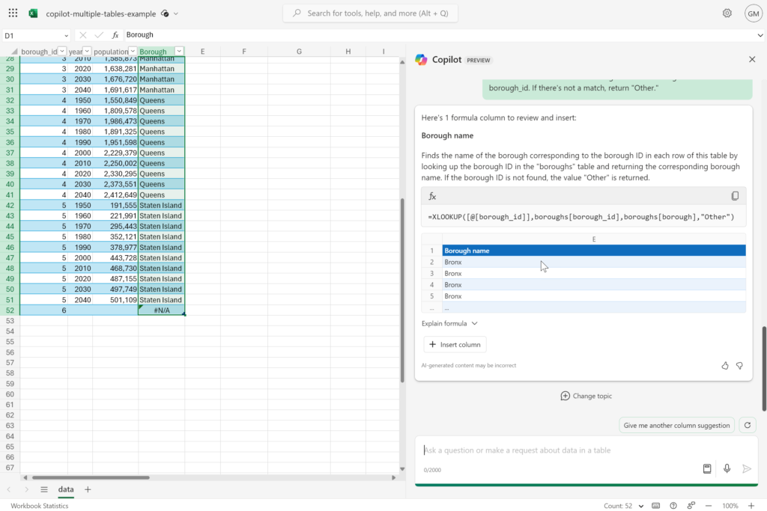Close the Copilot pane
This screenshot has width=767, height=511.
[752, 59]
